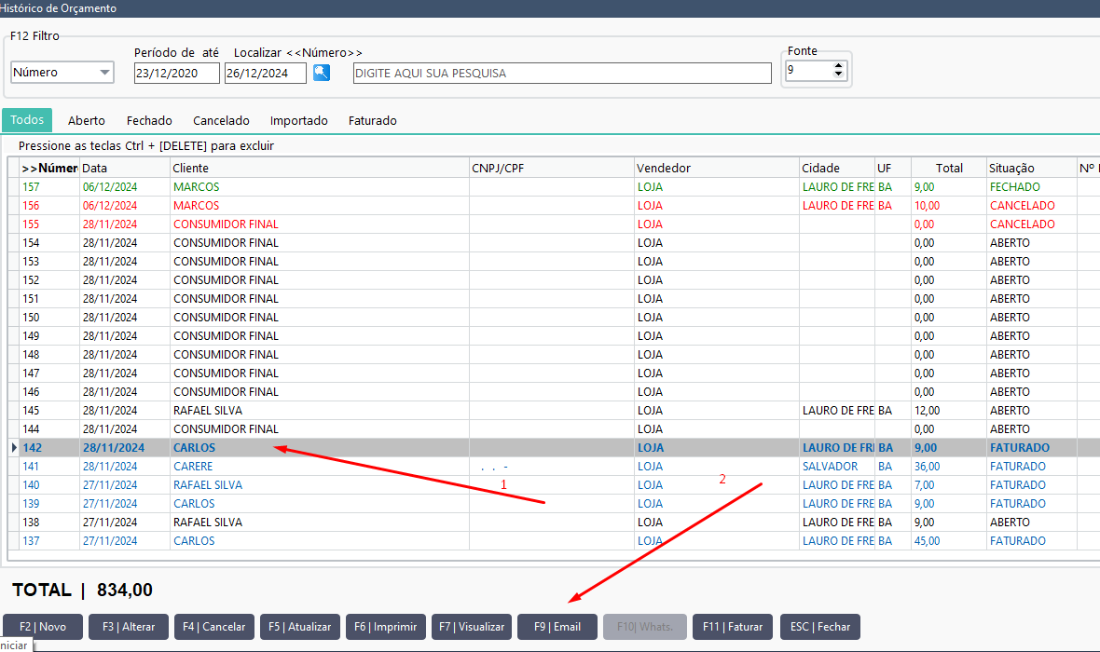Select the Faturado tab
This screenshot has height=652, width=1100.
(x=373, y=120)
